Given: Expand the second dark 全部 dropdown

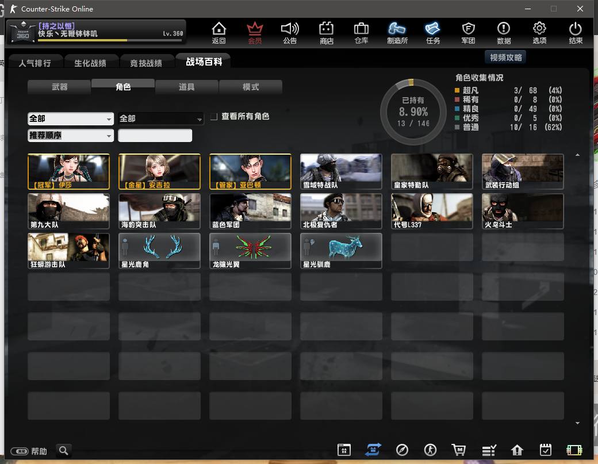Looking at the screenshot, I should coord(161,118).
